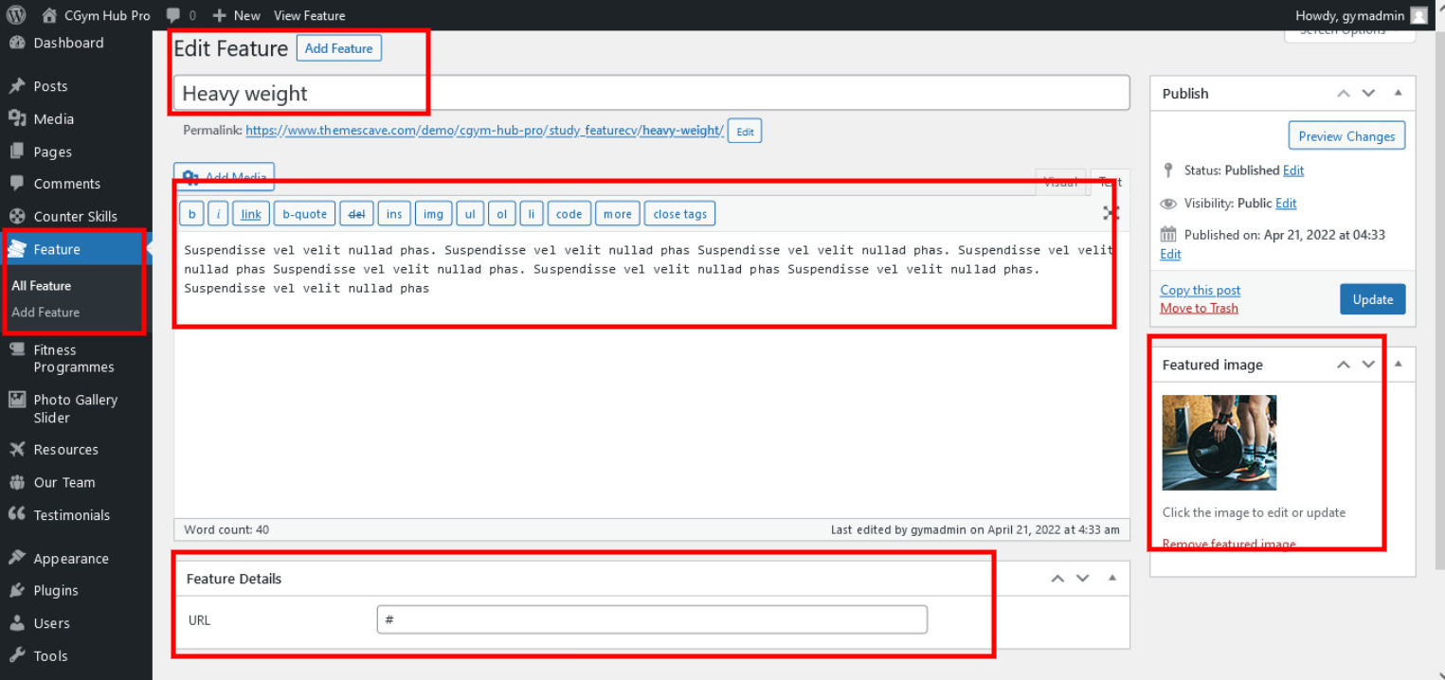Click the b-quote quicktag button
The height and width of the screenshot is (680, 1445).
point(304,214)
